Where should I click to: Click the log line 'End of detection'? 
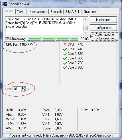click(x=17, y=27)
